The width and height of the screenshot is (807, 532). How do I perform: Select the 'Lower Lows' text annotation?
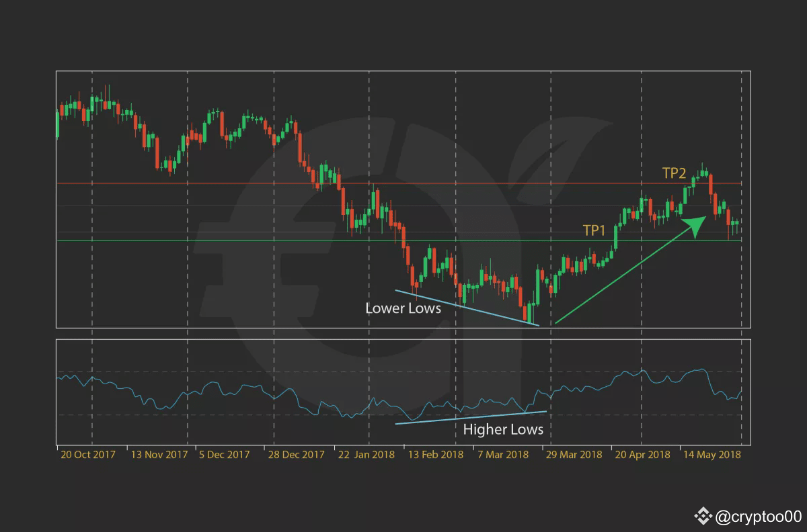tap(403, 308)
